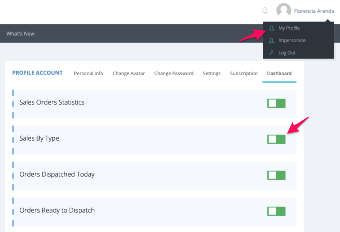Open the Change Avatar tab

tap(129, 73)
